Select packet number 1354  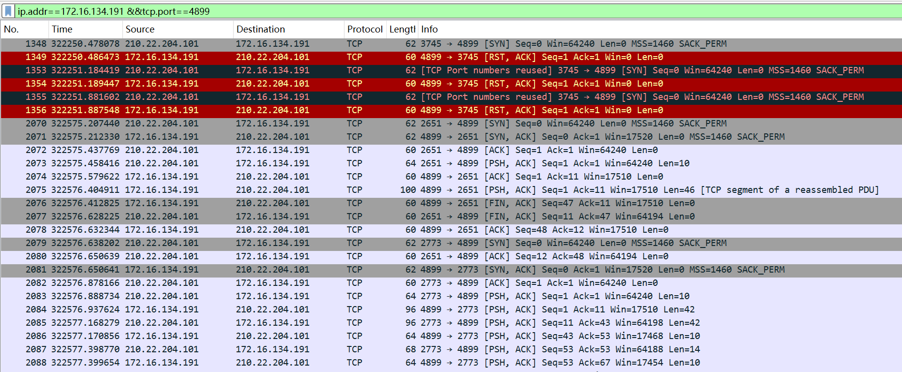click(x=451, y=84)
